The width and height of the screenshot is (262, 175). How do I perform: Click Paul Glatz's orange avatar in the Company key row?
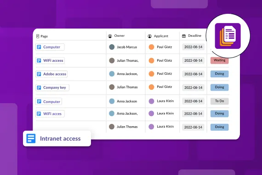point(151,87)
